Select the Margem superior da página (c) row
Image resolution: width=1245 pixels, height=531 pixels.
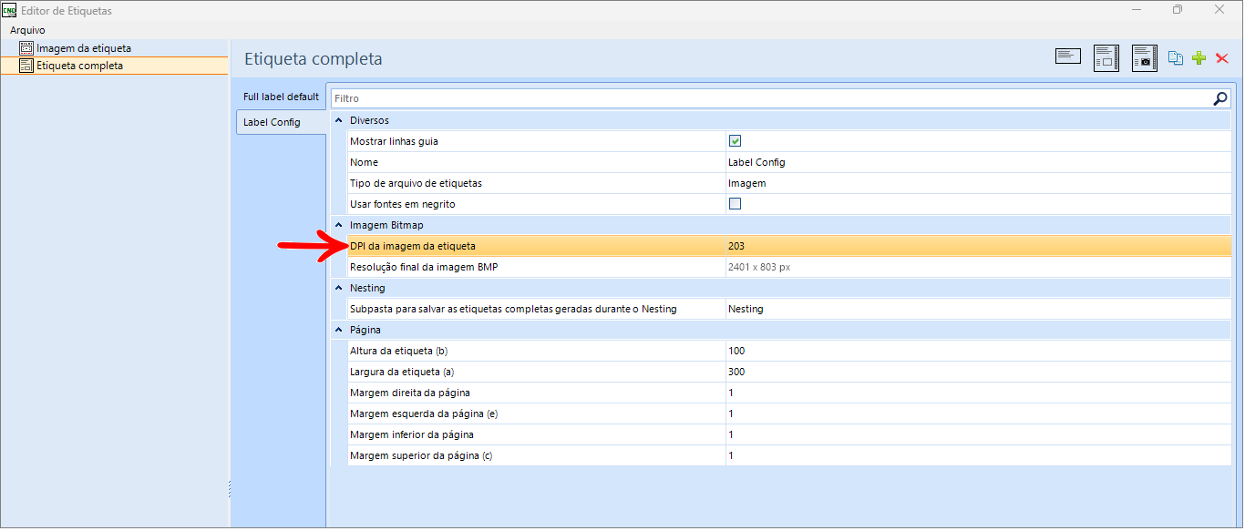(x=789, y=455)
